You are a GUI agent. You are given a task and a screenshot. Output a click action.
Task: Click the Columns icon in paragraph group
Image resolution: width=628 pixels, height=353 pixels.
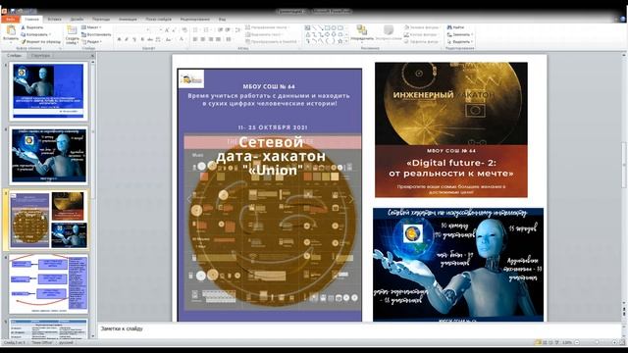(x=229, y=39)
